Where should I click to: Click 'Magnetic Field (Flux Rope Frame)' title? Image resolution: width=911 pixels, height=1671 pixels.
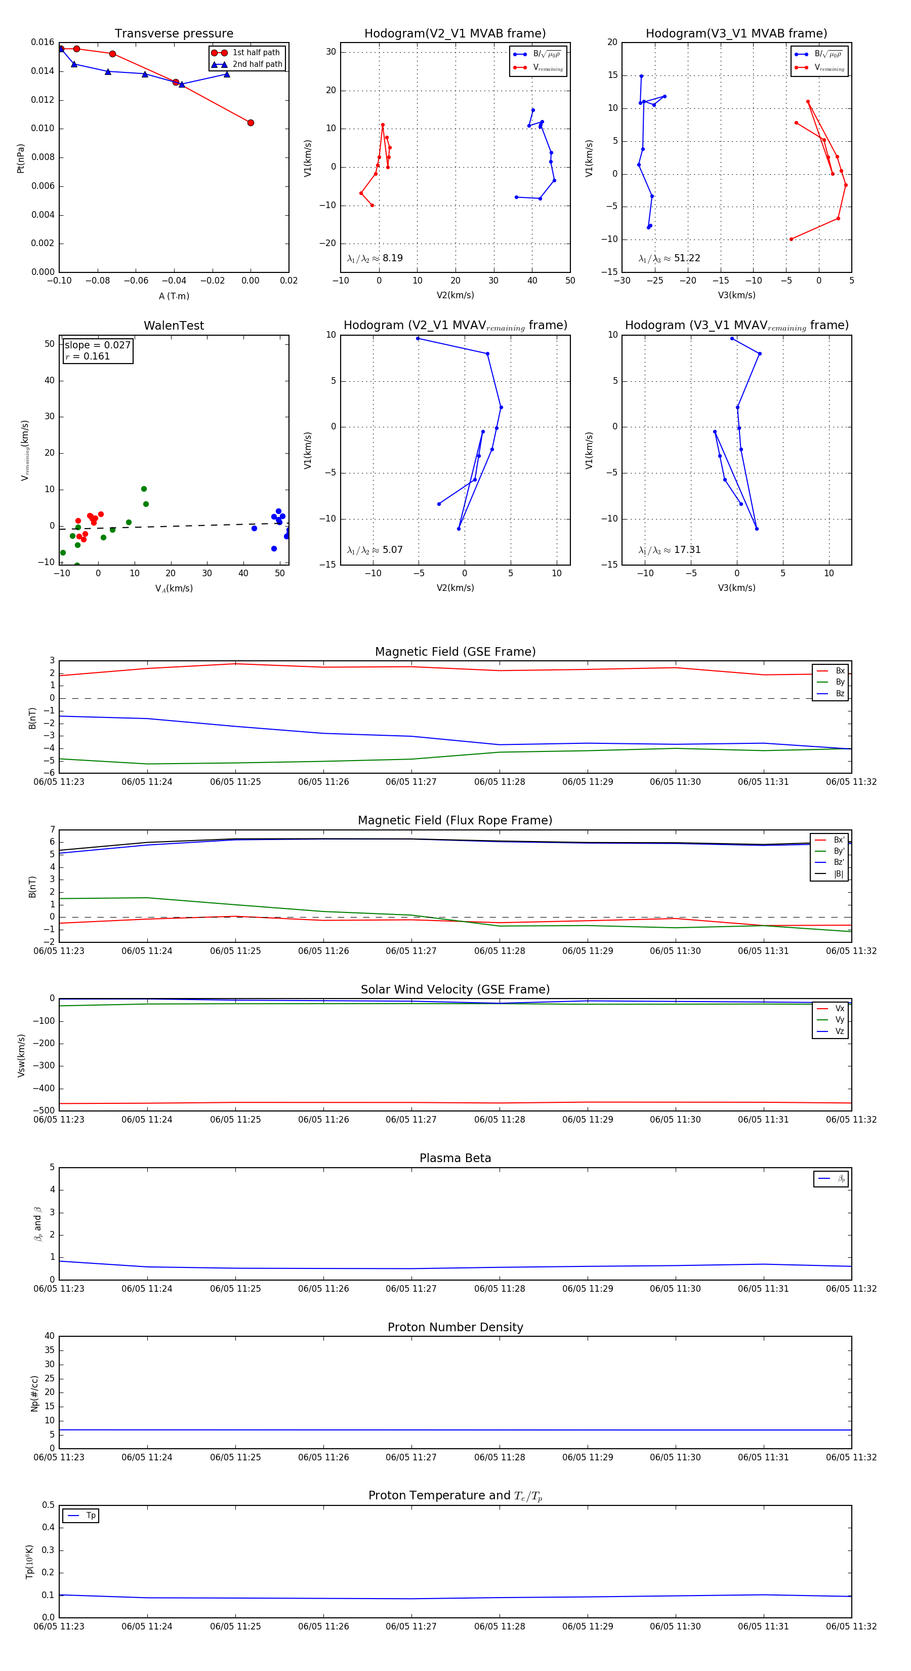pos(455,821)
